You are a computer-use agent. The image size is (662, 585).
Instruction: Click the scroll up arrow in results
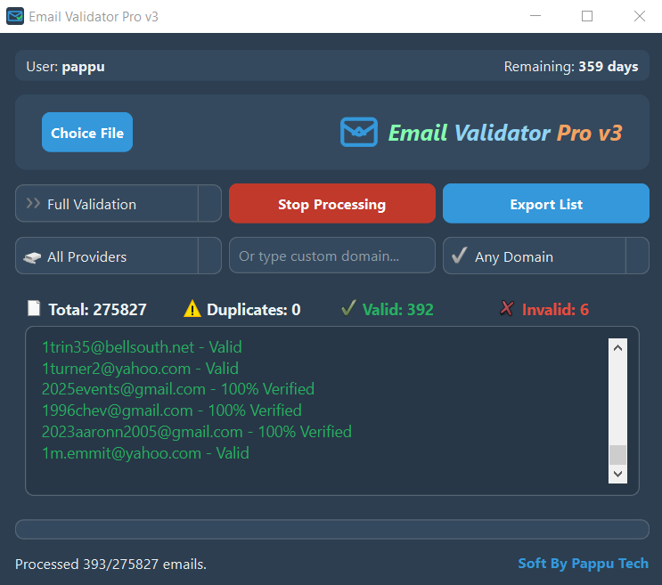pyautogui.click(x=617, y=348)
